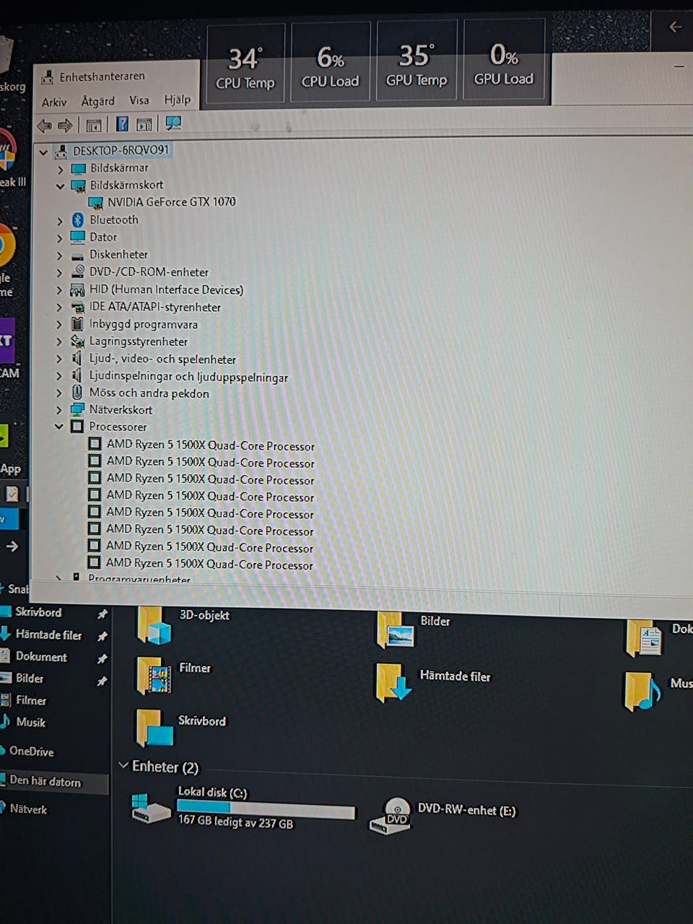This screenshot has height=924, width=693.
Task: Select Filmer in the navigation sidebar
Action: (x=31, y=700)
